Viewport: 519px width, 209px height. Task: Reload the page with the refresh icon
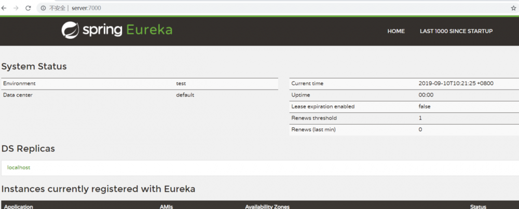[x=28, y=8]
